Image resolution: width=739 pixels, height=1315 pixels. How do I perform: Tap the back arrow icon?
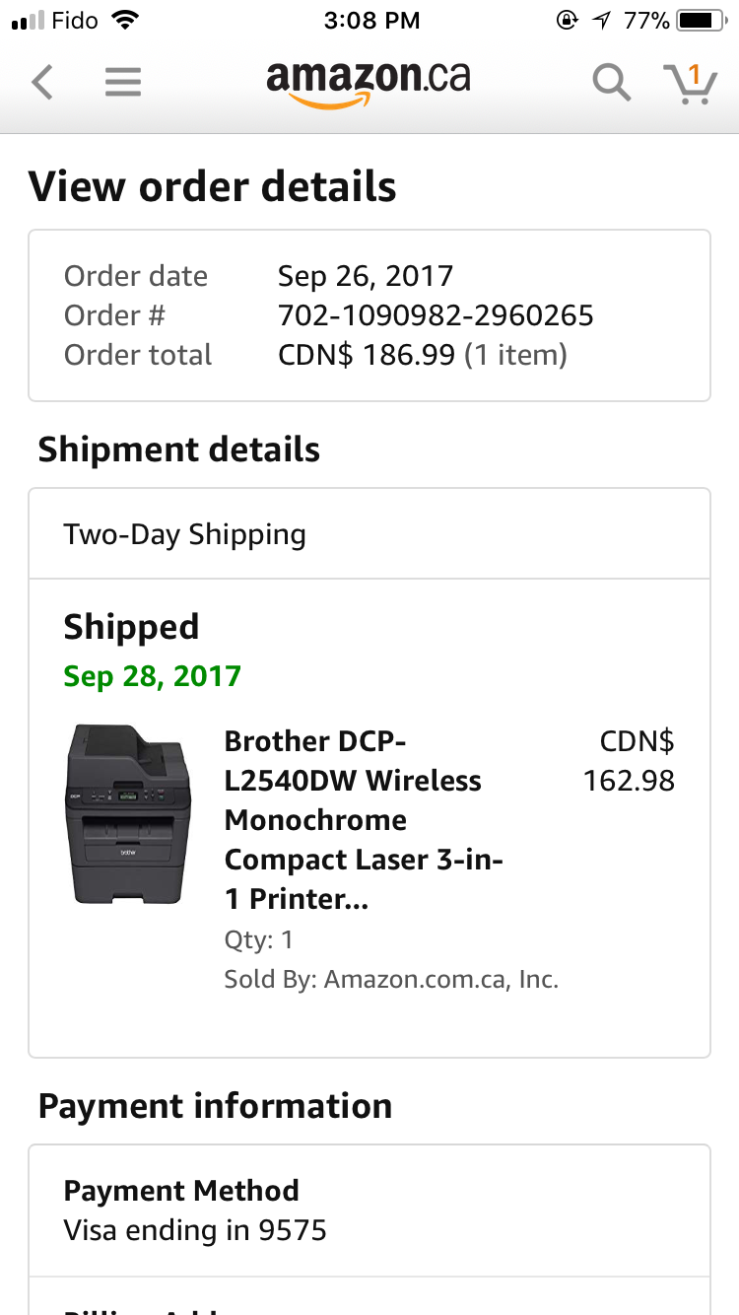41,82
